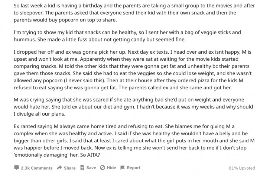Click paragraph starting 'I'm trying to show'
The width and height of the screenshot is (260, 176).
click(x=127, y=36)
